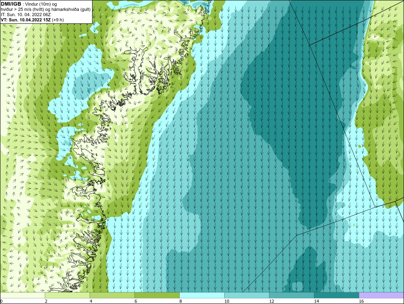The image size is (404, 304).
Task: Click the legend label '8'
Action: pyautogui.click(x=181, y=301)
